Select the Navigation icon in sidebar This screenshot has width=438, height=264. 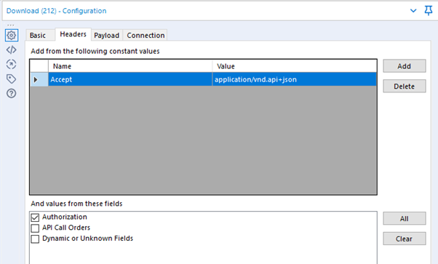pos(12,64)
